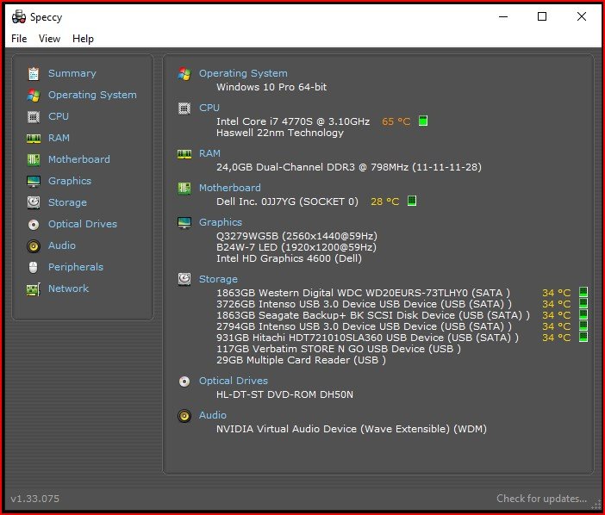Switch to the CPU sidebar section
The image size is (605, 515).
coord(59,116)
